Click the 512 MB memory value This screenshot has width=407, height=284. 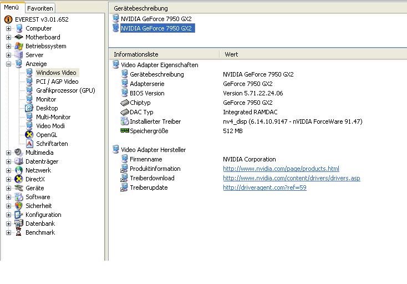point(232,131)
